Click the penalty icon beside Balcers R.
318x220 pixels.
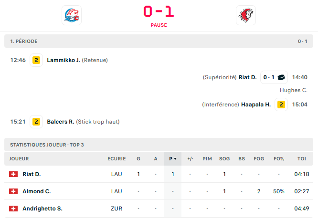click(36, 122)
